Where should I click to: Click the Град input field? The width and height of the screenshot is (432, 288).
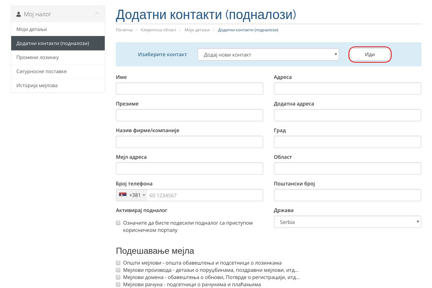click(347, 142)
